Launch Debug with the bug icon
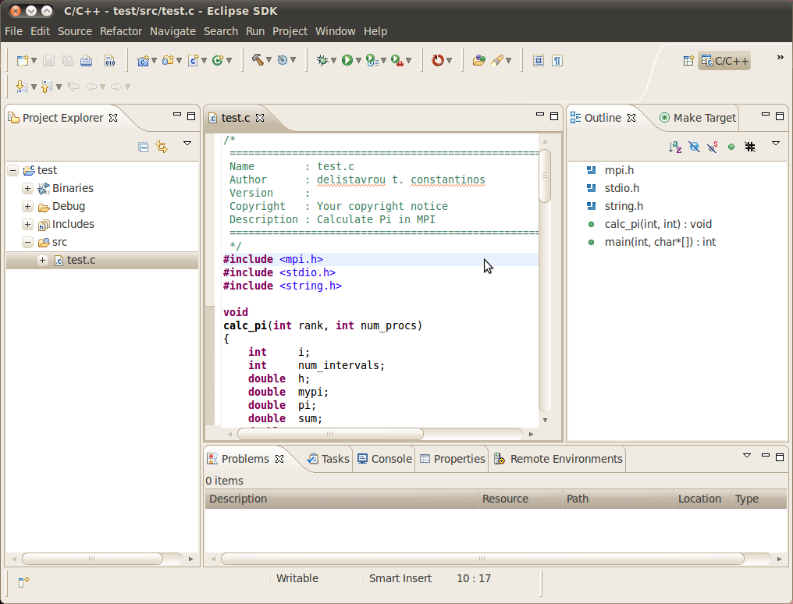 322,61
